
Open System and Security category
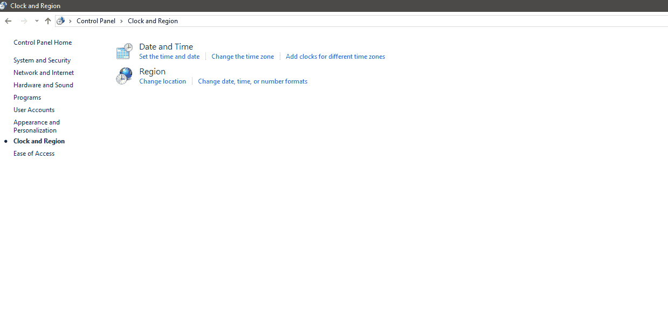tap(42, 60)
